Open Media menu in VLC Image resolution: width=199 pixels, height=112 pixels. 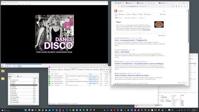click(x=3, y=4)
